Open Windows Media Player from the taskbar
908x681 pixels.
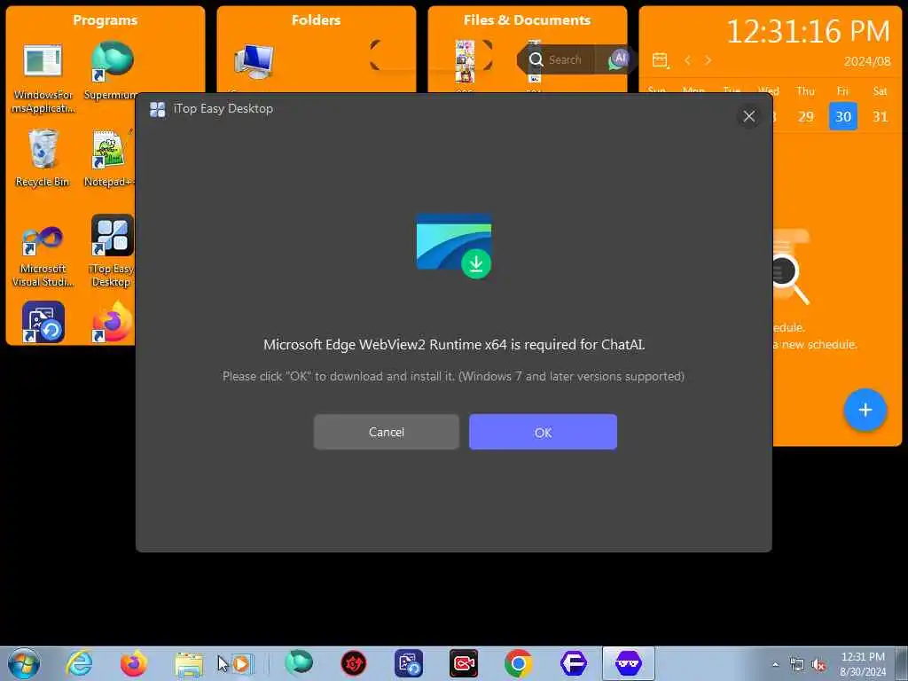[x=242, y=663]
